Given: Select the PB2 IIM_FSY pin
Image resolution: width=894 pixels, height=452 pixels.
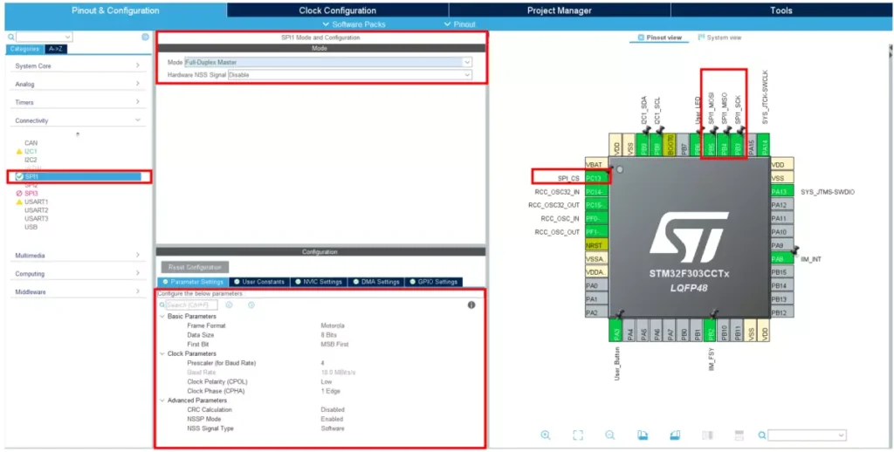Looking at the screenshot, I should (x=711, y=331).
